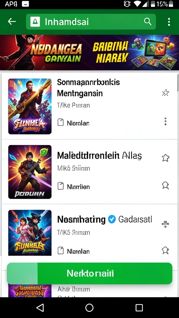The height and width of the screenshot is (318, 179).
Task: Toggle favorite star on the Sonmaanrbonkis Mentnganain entry
Action: [165, 93]
